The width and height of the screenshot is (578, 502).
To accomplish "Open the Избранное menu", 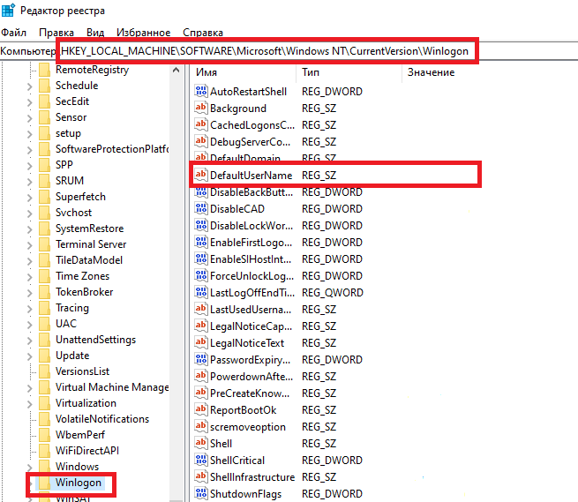I will [143, 33].
